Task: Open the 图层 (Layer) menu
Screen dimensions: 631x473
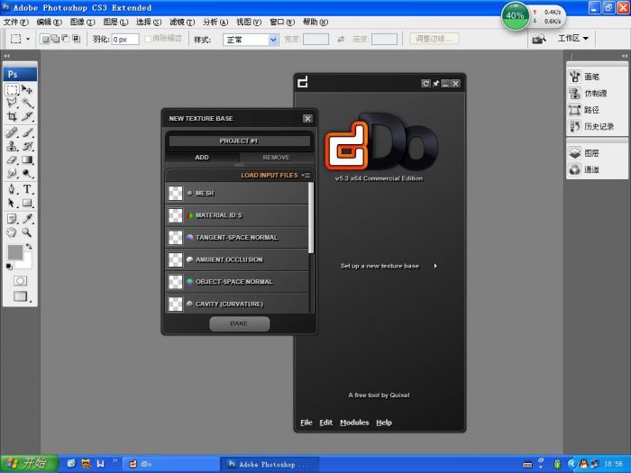Action: tap(115, 22)
